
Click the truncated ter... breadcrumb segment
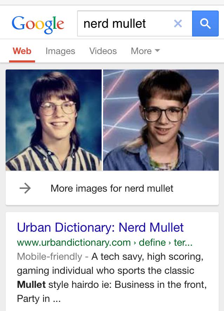183,242
